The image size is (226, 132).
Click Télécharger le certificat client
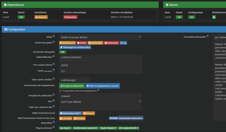tap(75, 47)
